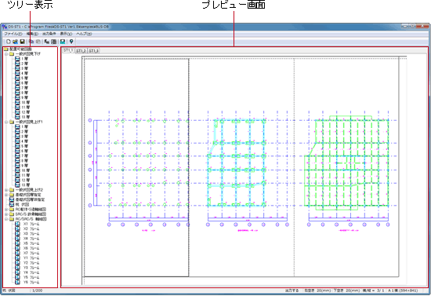The height and width of the screenshot is (296, 431).
Task: Collapse the 一般状図見下げ folder
Action: 6,54
